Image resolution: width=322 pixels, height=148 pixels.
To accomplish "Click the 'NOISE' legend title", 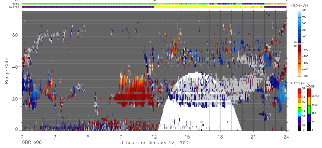I will tap(310, 86).
